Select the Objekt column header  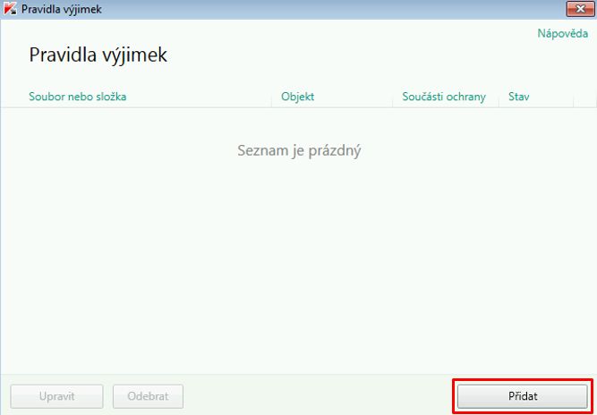297,97
